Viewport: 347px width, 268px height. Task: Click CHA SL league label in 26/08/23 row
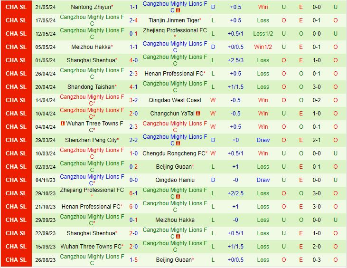[x=16, y=259]
